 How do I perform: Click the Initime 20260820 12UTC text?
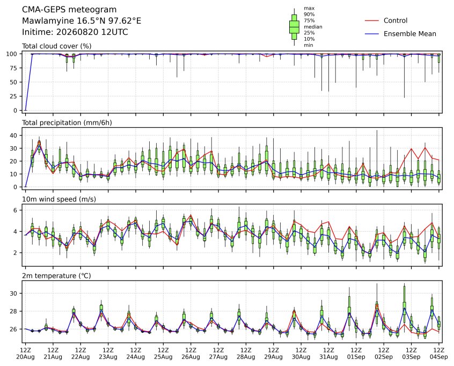pyautogui.click(x=75, y=32)
